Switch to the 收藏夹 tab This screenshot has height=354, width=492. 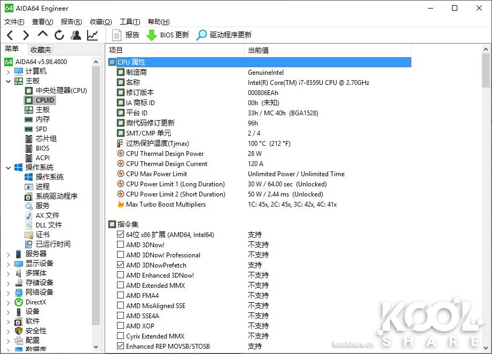[x=41, y=50]
